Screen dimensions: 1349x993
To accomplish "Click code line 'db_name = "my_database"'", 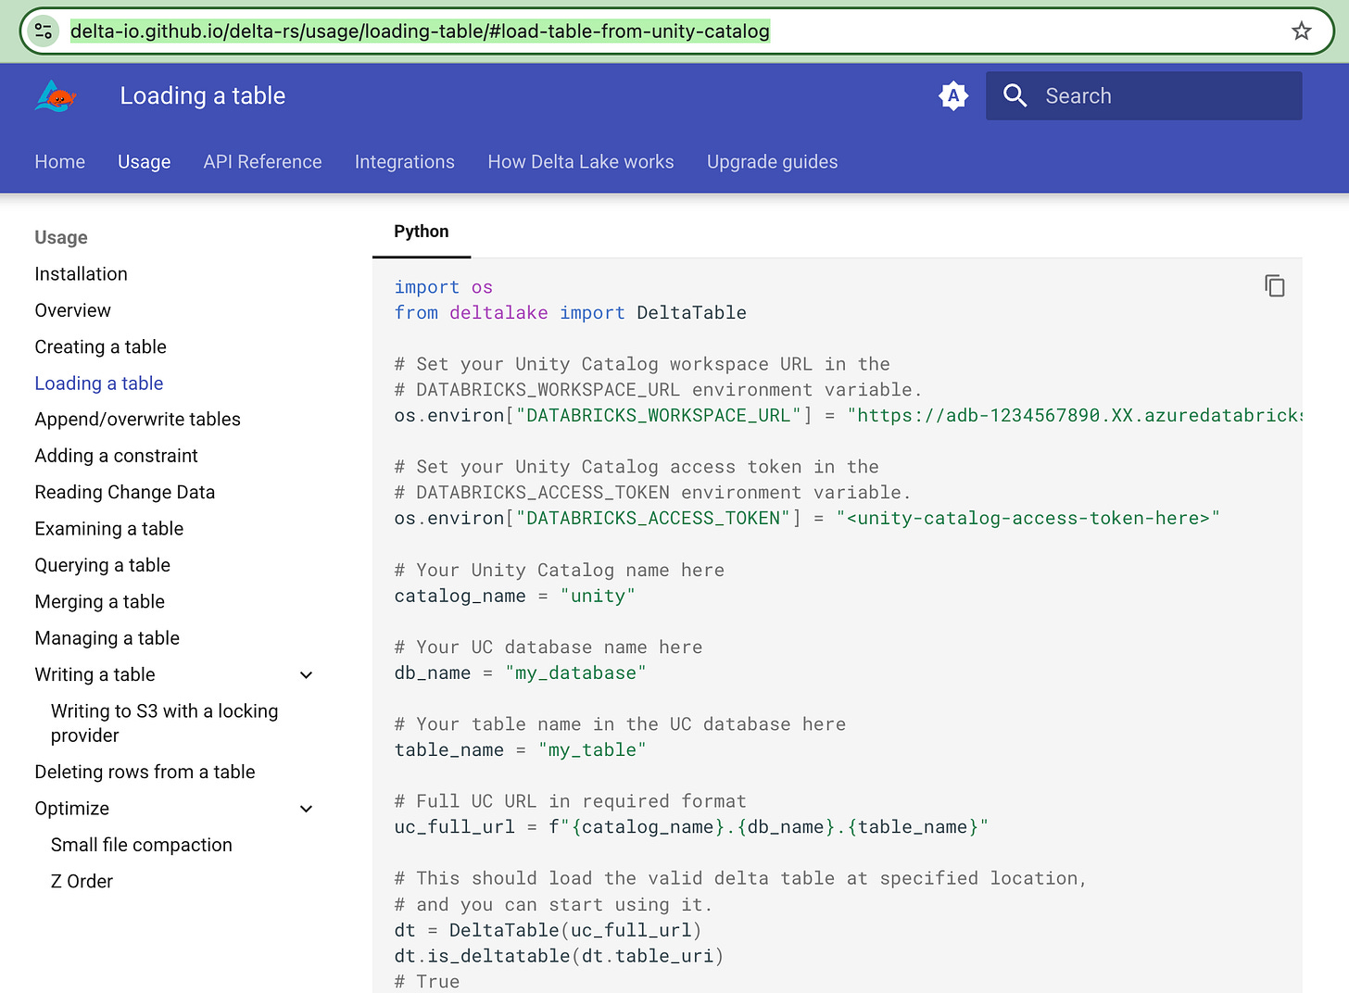I will [x=521, y=673].
